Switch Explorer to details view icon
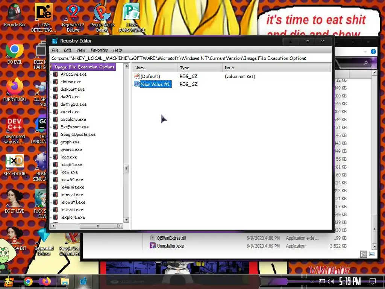The width and height of the screenshot is (385, 289). 364,254
